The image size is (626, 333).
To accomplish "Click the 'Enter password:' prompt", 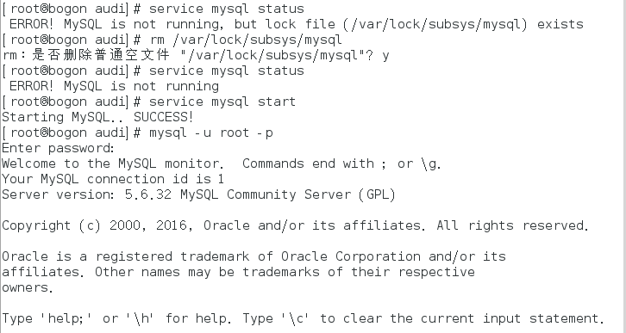I will pyautogui.click(x=59, y=148).
